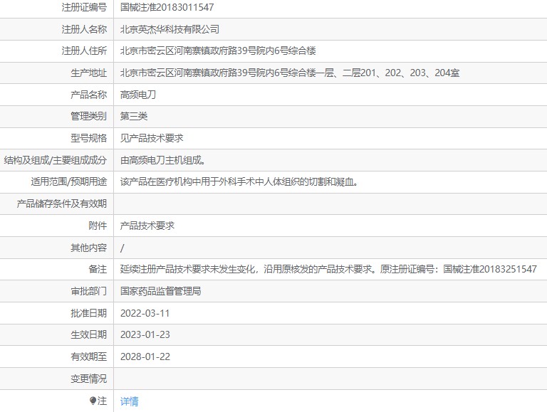Click the 管理类别 value 第三类
Screen dimensions: 547x412
coord(134,116)
